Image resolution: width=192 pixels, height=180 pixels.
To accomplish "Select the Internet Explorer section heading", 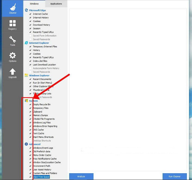I will pos(39,43).
